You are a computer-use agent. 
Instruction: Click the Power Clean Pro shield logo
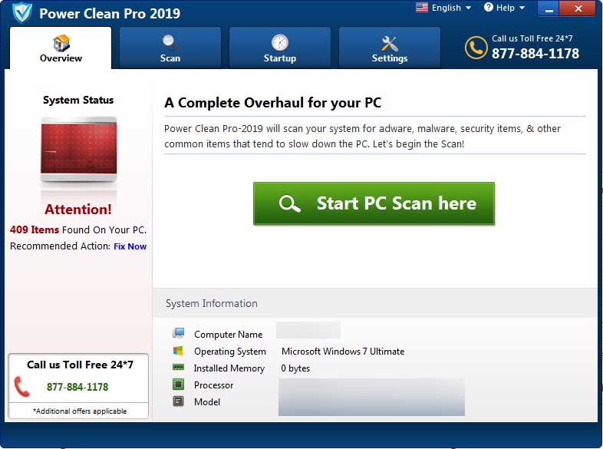[22, 12]
